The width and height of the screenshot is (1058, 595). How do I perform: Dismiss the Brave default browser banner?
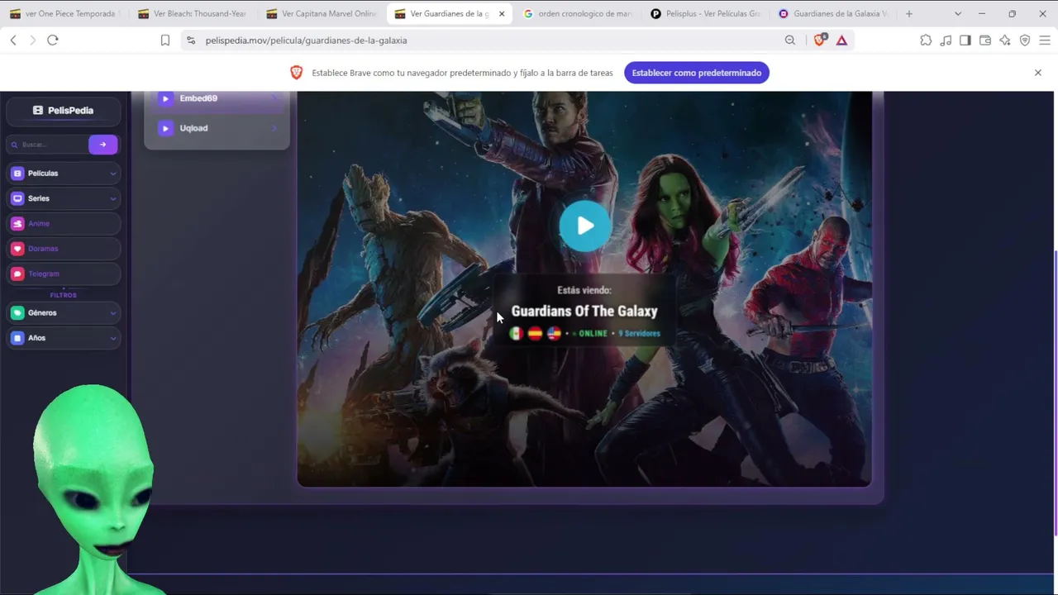(x=1038, y=73)
